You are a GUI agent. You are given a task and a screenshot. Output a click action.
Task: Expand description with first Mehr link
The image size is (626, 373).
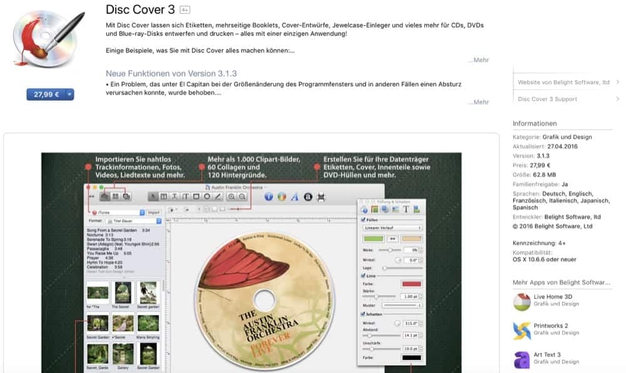(479, 60)
